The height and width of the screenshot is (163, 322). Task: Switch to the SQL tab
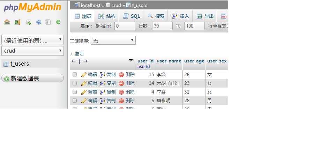[x=131, y=16]
